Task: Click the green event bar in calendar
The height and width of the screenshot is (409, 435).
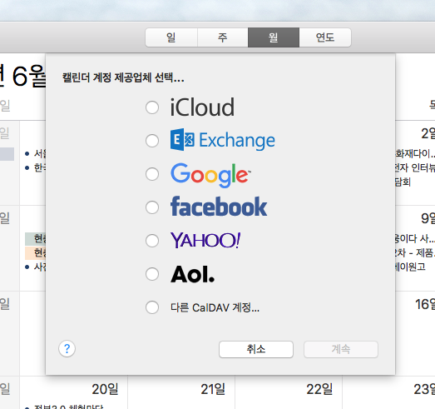Action: (x=35, y=239)
